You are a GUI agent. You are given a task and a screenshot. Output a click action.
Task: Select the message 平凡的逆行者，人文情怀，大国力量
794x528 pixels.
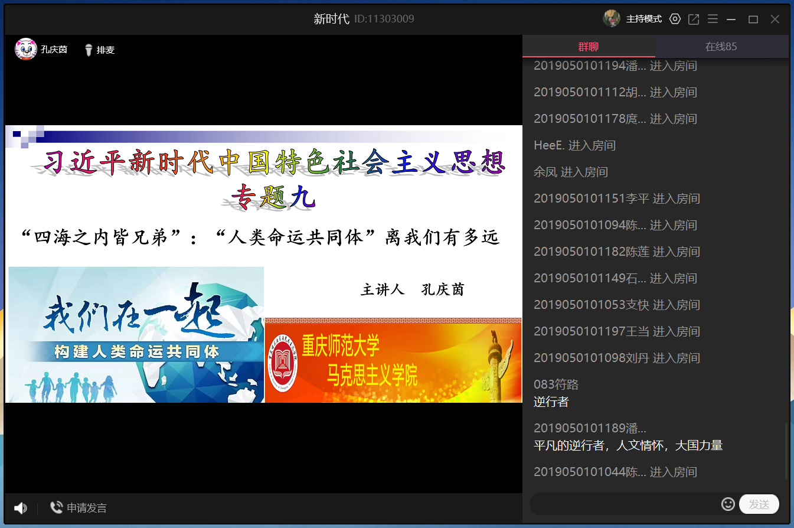[628, 445]
